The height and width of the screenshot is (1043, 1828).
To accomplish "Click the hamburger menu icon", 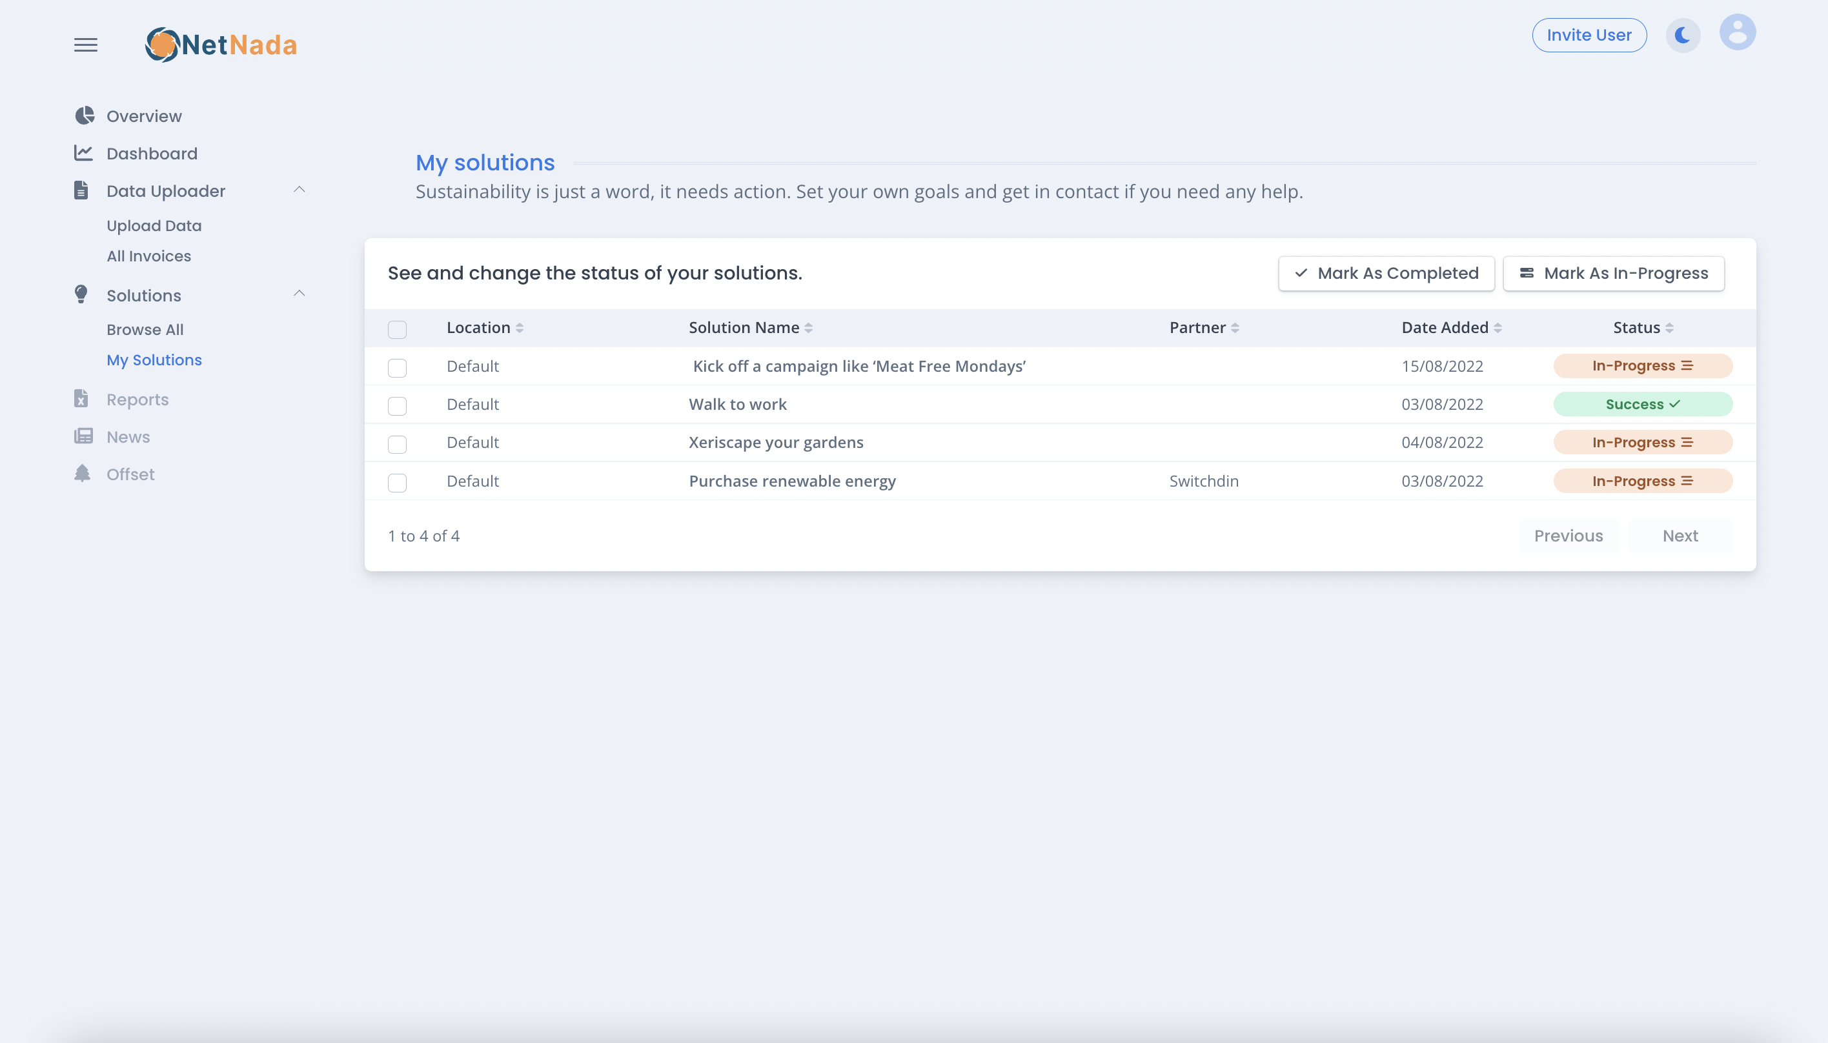I will click(85, 44).
